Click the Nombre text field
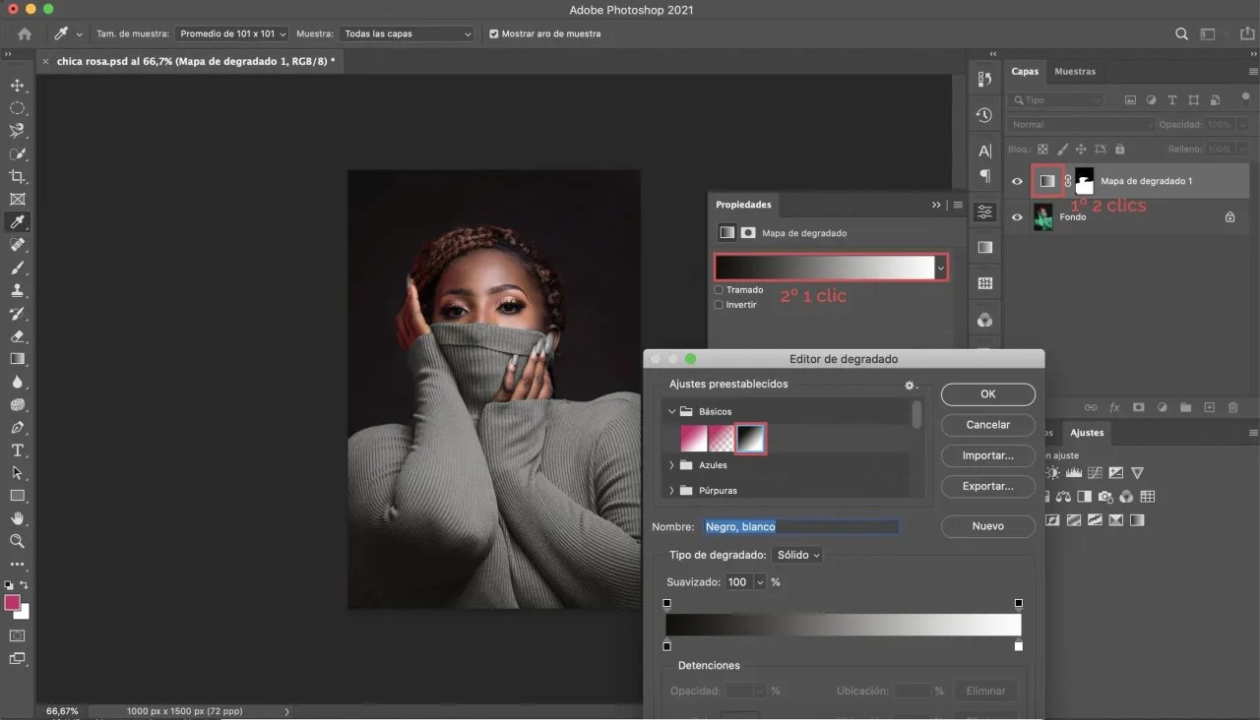 coord(800,527)
